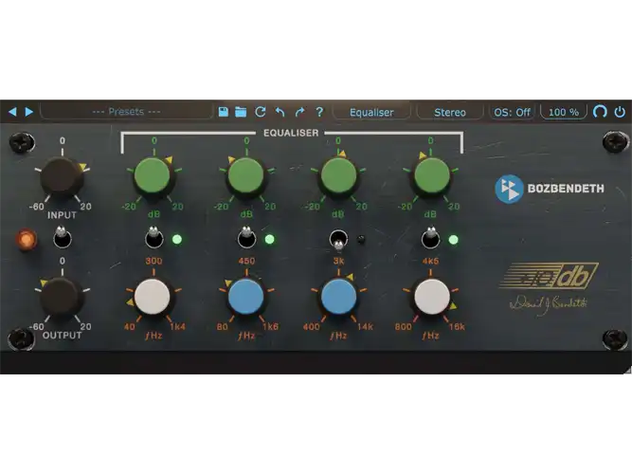Click the 3k frequency label on band three

point(338,261)
